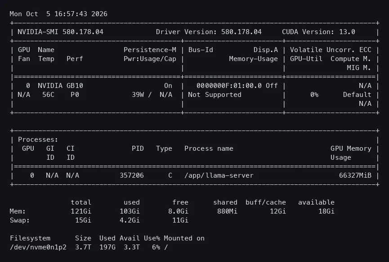Click 'CUDA Version: 13.0'
This screenshot has width=389, height=262.
(318, 32)
